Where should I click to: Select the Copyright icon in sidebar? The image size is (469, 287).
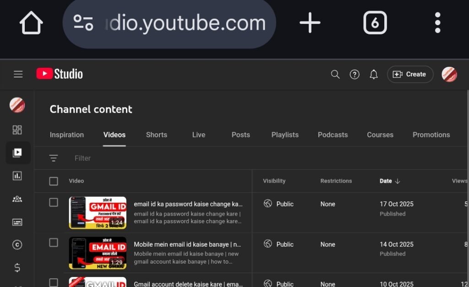click(17, 245)
